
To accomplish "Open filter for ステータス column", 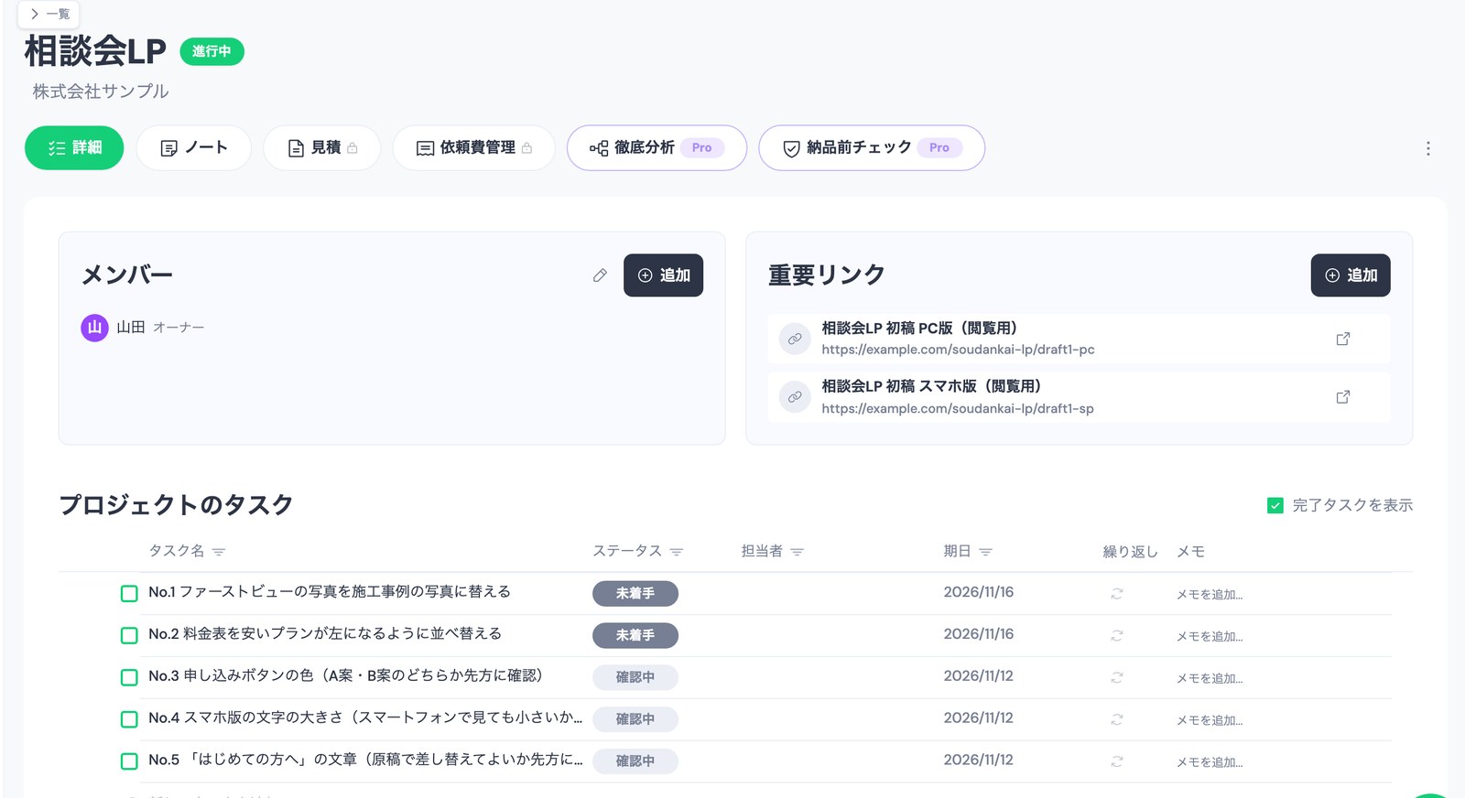I will (677, 552).
